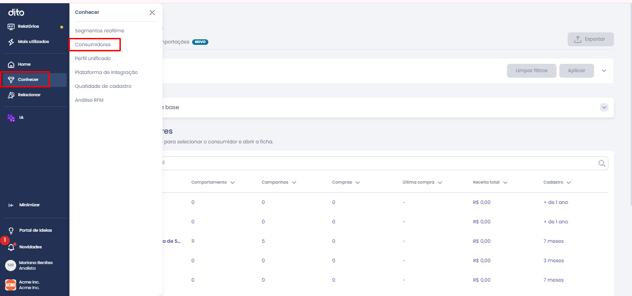Sort by Receita total column

[490, 182]
